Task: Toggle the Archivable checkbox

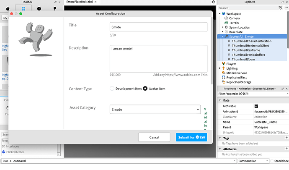Action: coord(256,106)
